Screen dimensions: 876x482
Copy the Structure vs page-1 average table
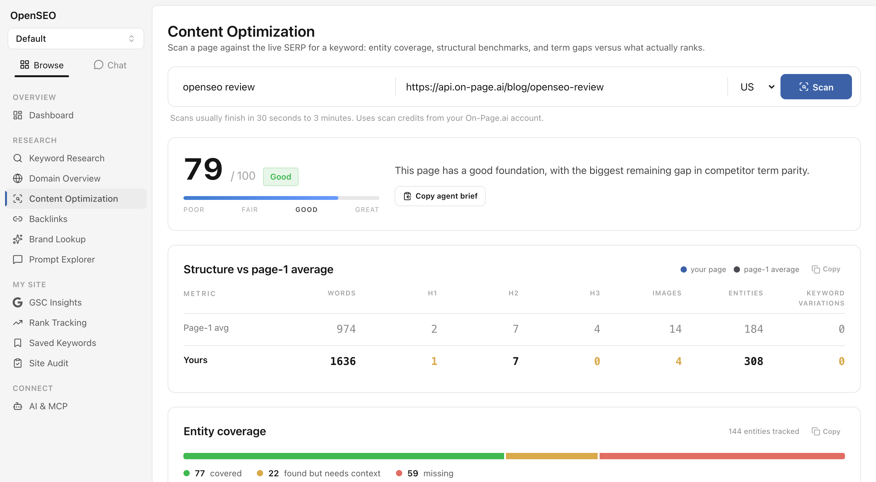(x=826, y=269)
